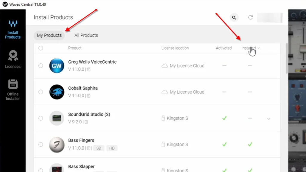Open the Offline Installer section
Viewport: 306px width, 172px height.
[x=13, y=90]
